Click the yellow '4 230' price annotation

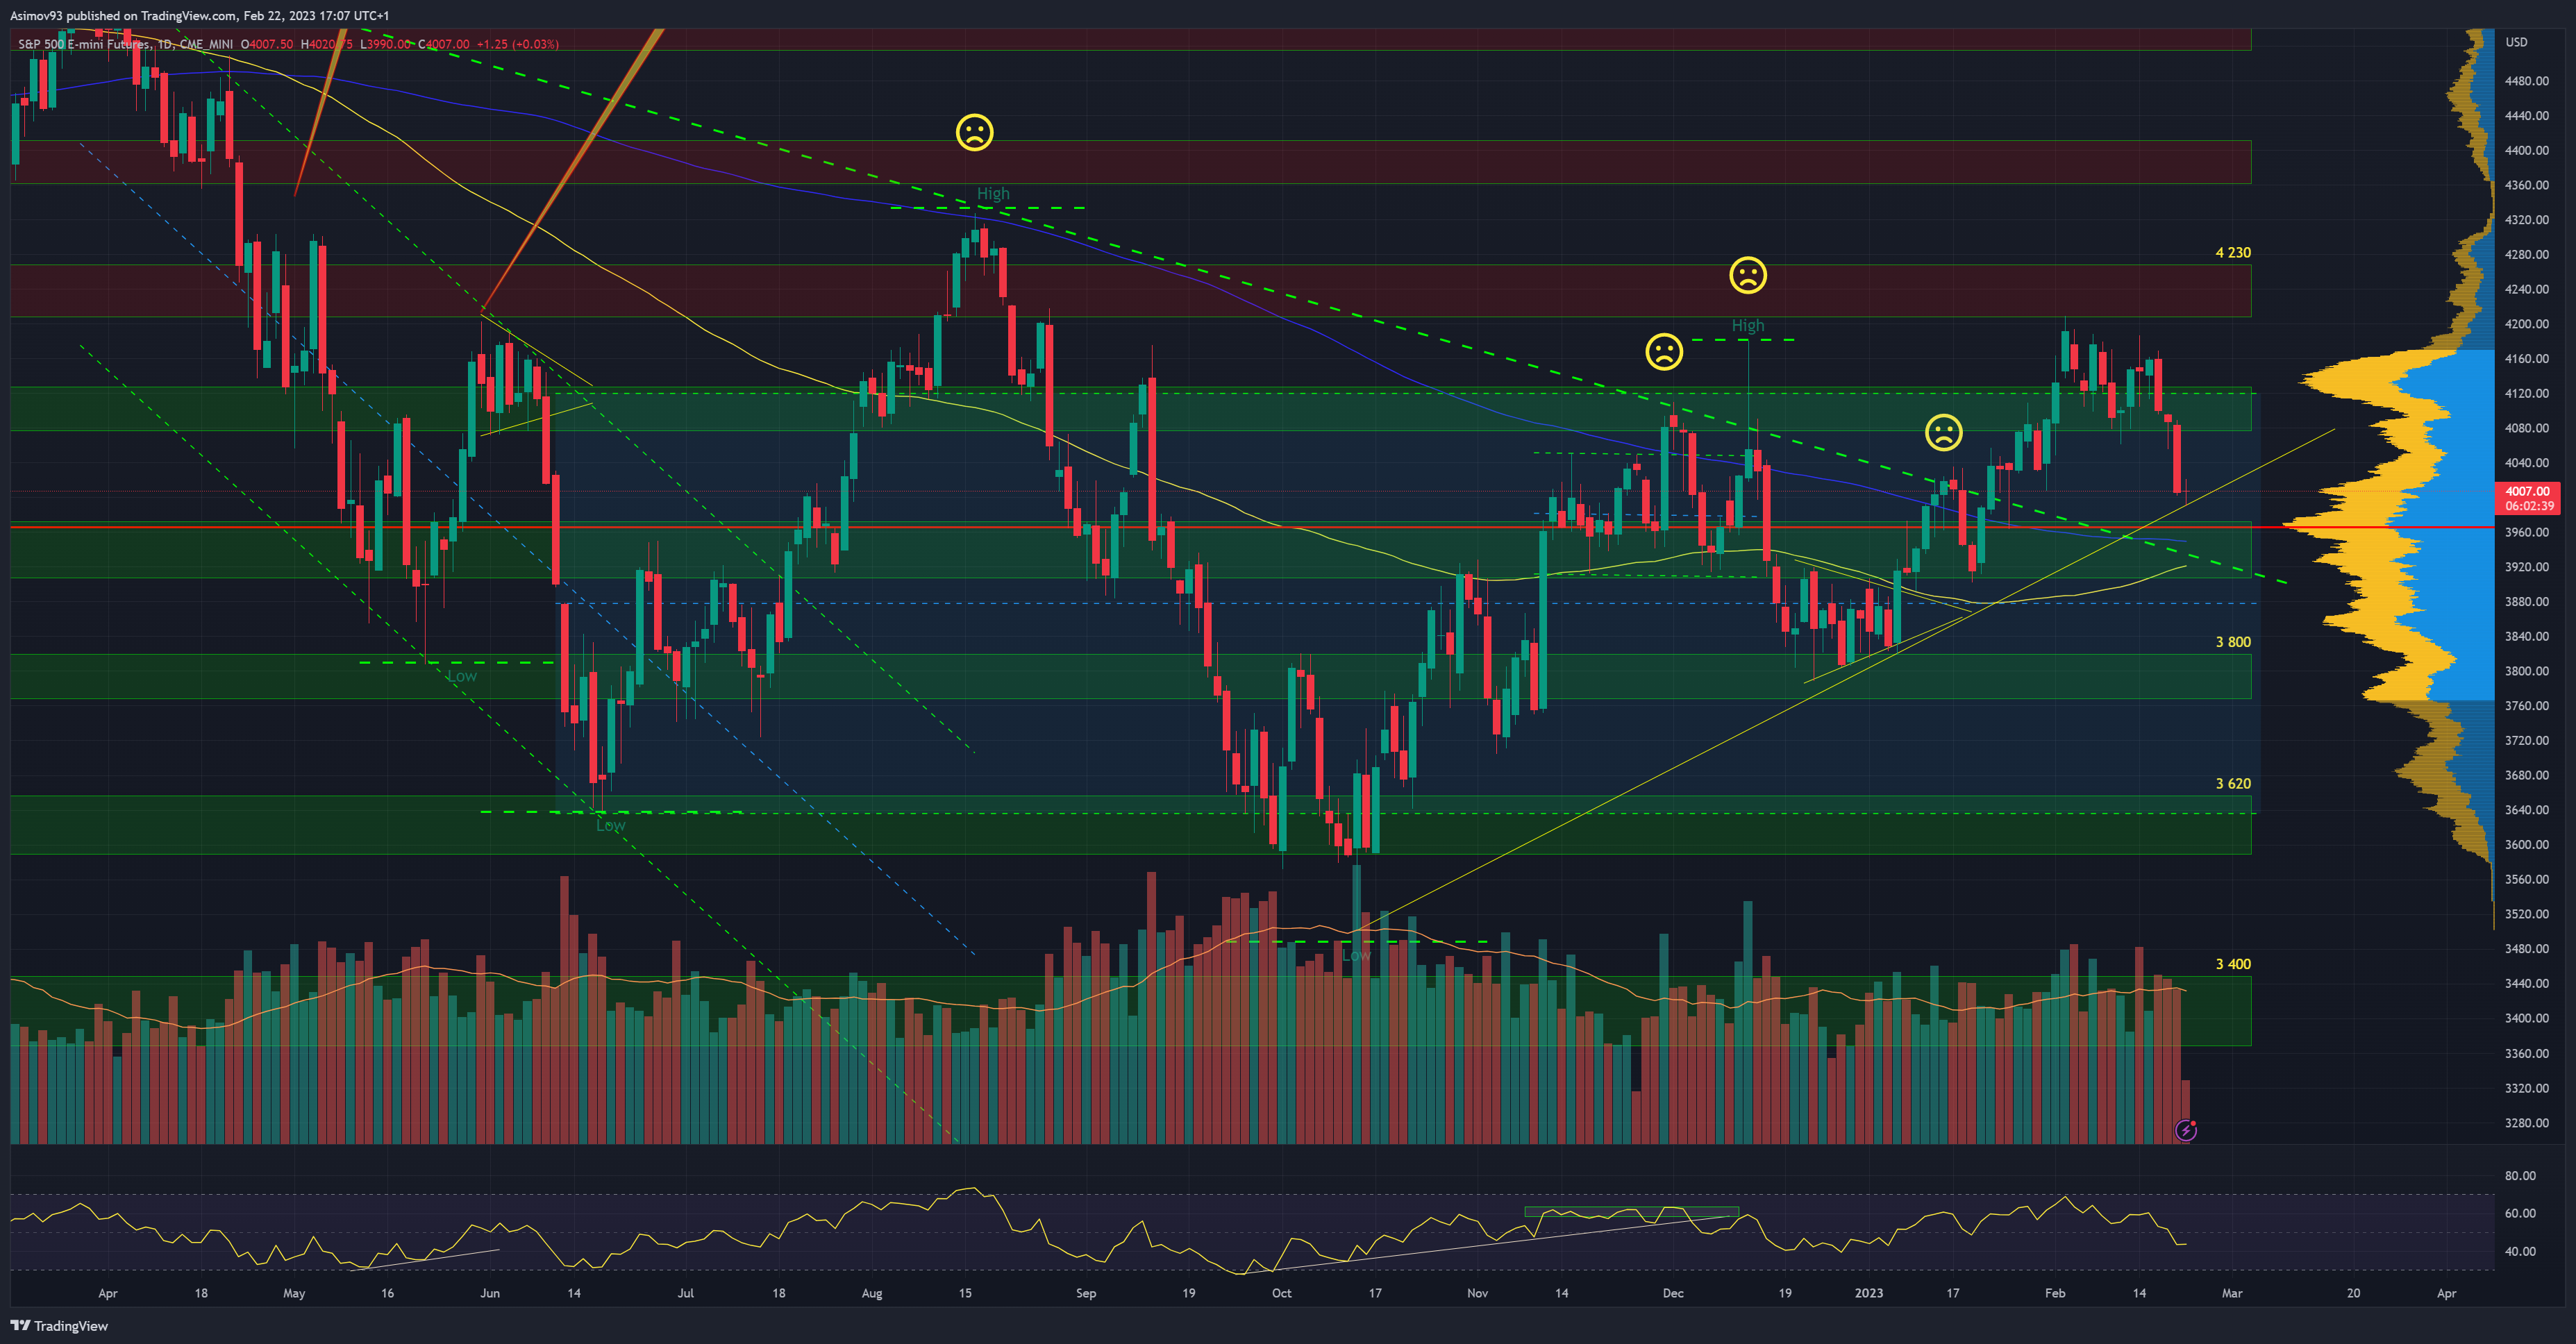click(2232, 252)
